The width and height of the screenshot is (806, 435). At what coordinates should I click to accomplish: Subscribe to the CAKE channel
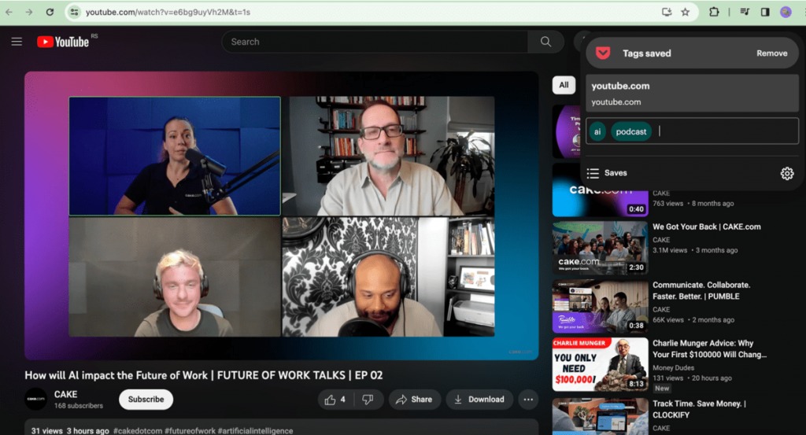point(146,400)
